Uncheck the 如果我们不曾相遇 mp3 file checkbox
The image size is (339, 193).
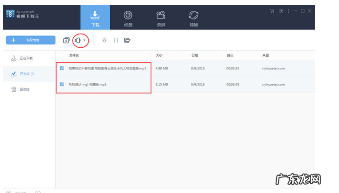pos(62,68)
